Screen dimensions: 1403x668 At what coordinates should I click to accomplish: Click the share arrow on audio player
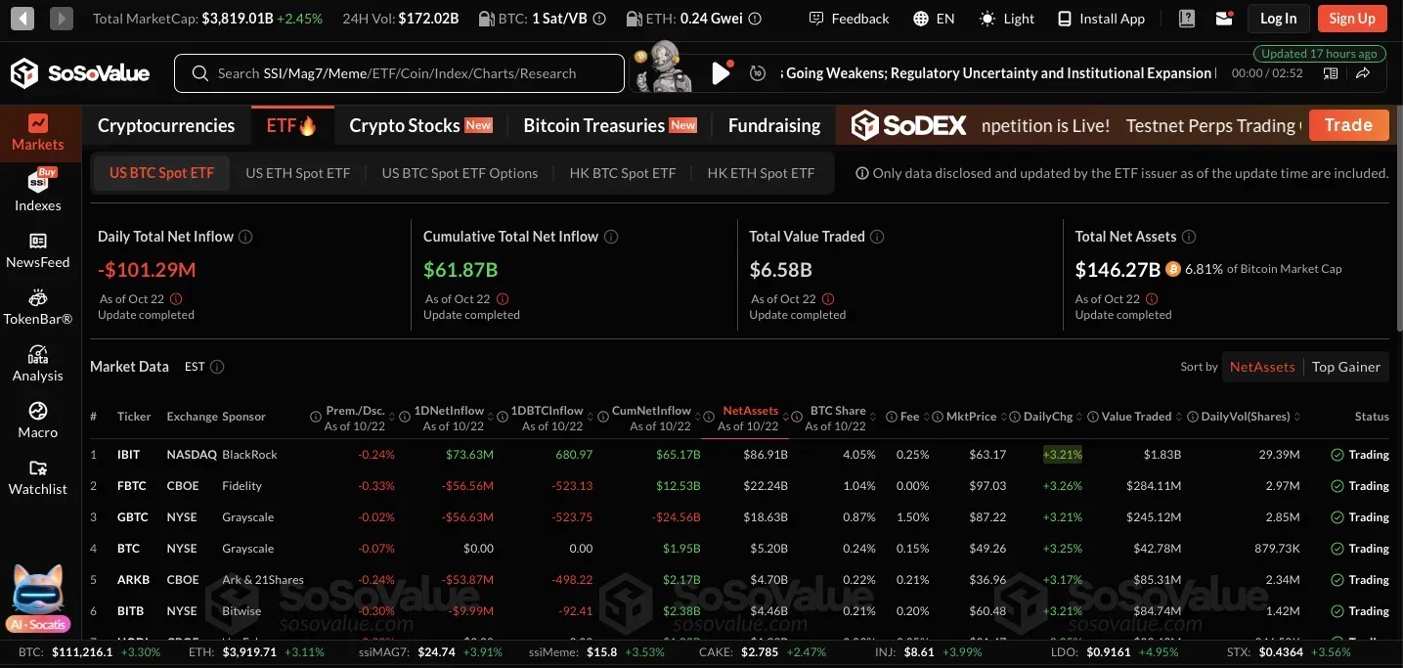click(1364, 73)
